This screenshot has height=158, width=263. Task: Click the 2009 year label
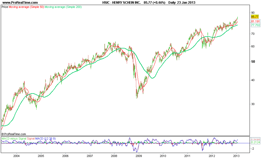click(139, 156)
